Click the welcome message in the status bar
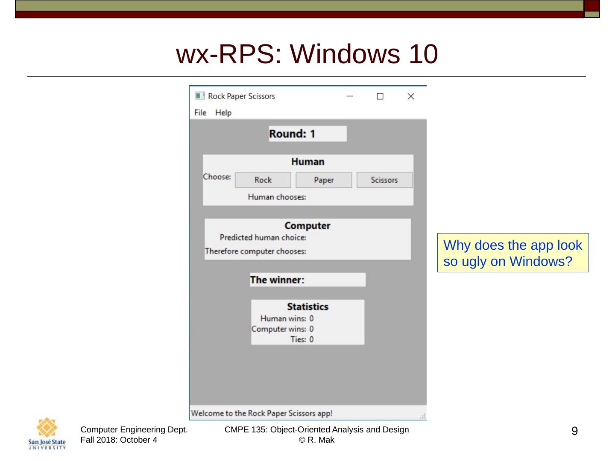Screen dimensions: 615x461 coord(261,413)
